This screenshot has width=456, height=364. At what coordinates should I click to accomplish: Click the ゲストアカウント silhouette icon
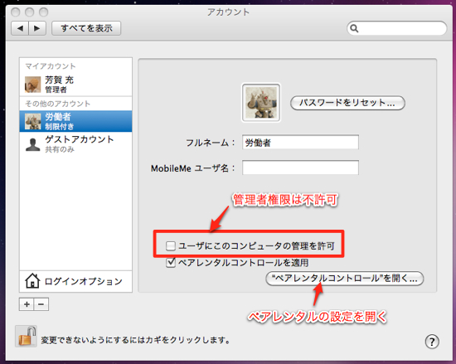point(32,144)
